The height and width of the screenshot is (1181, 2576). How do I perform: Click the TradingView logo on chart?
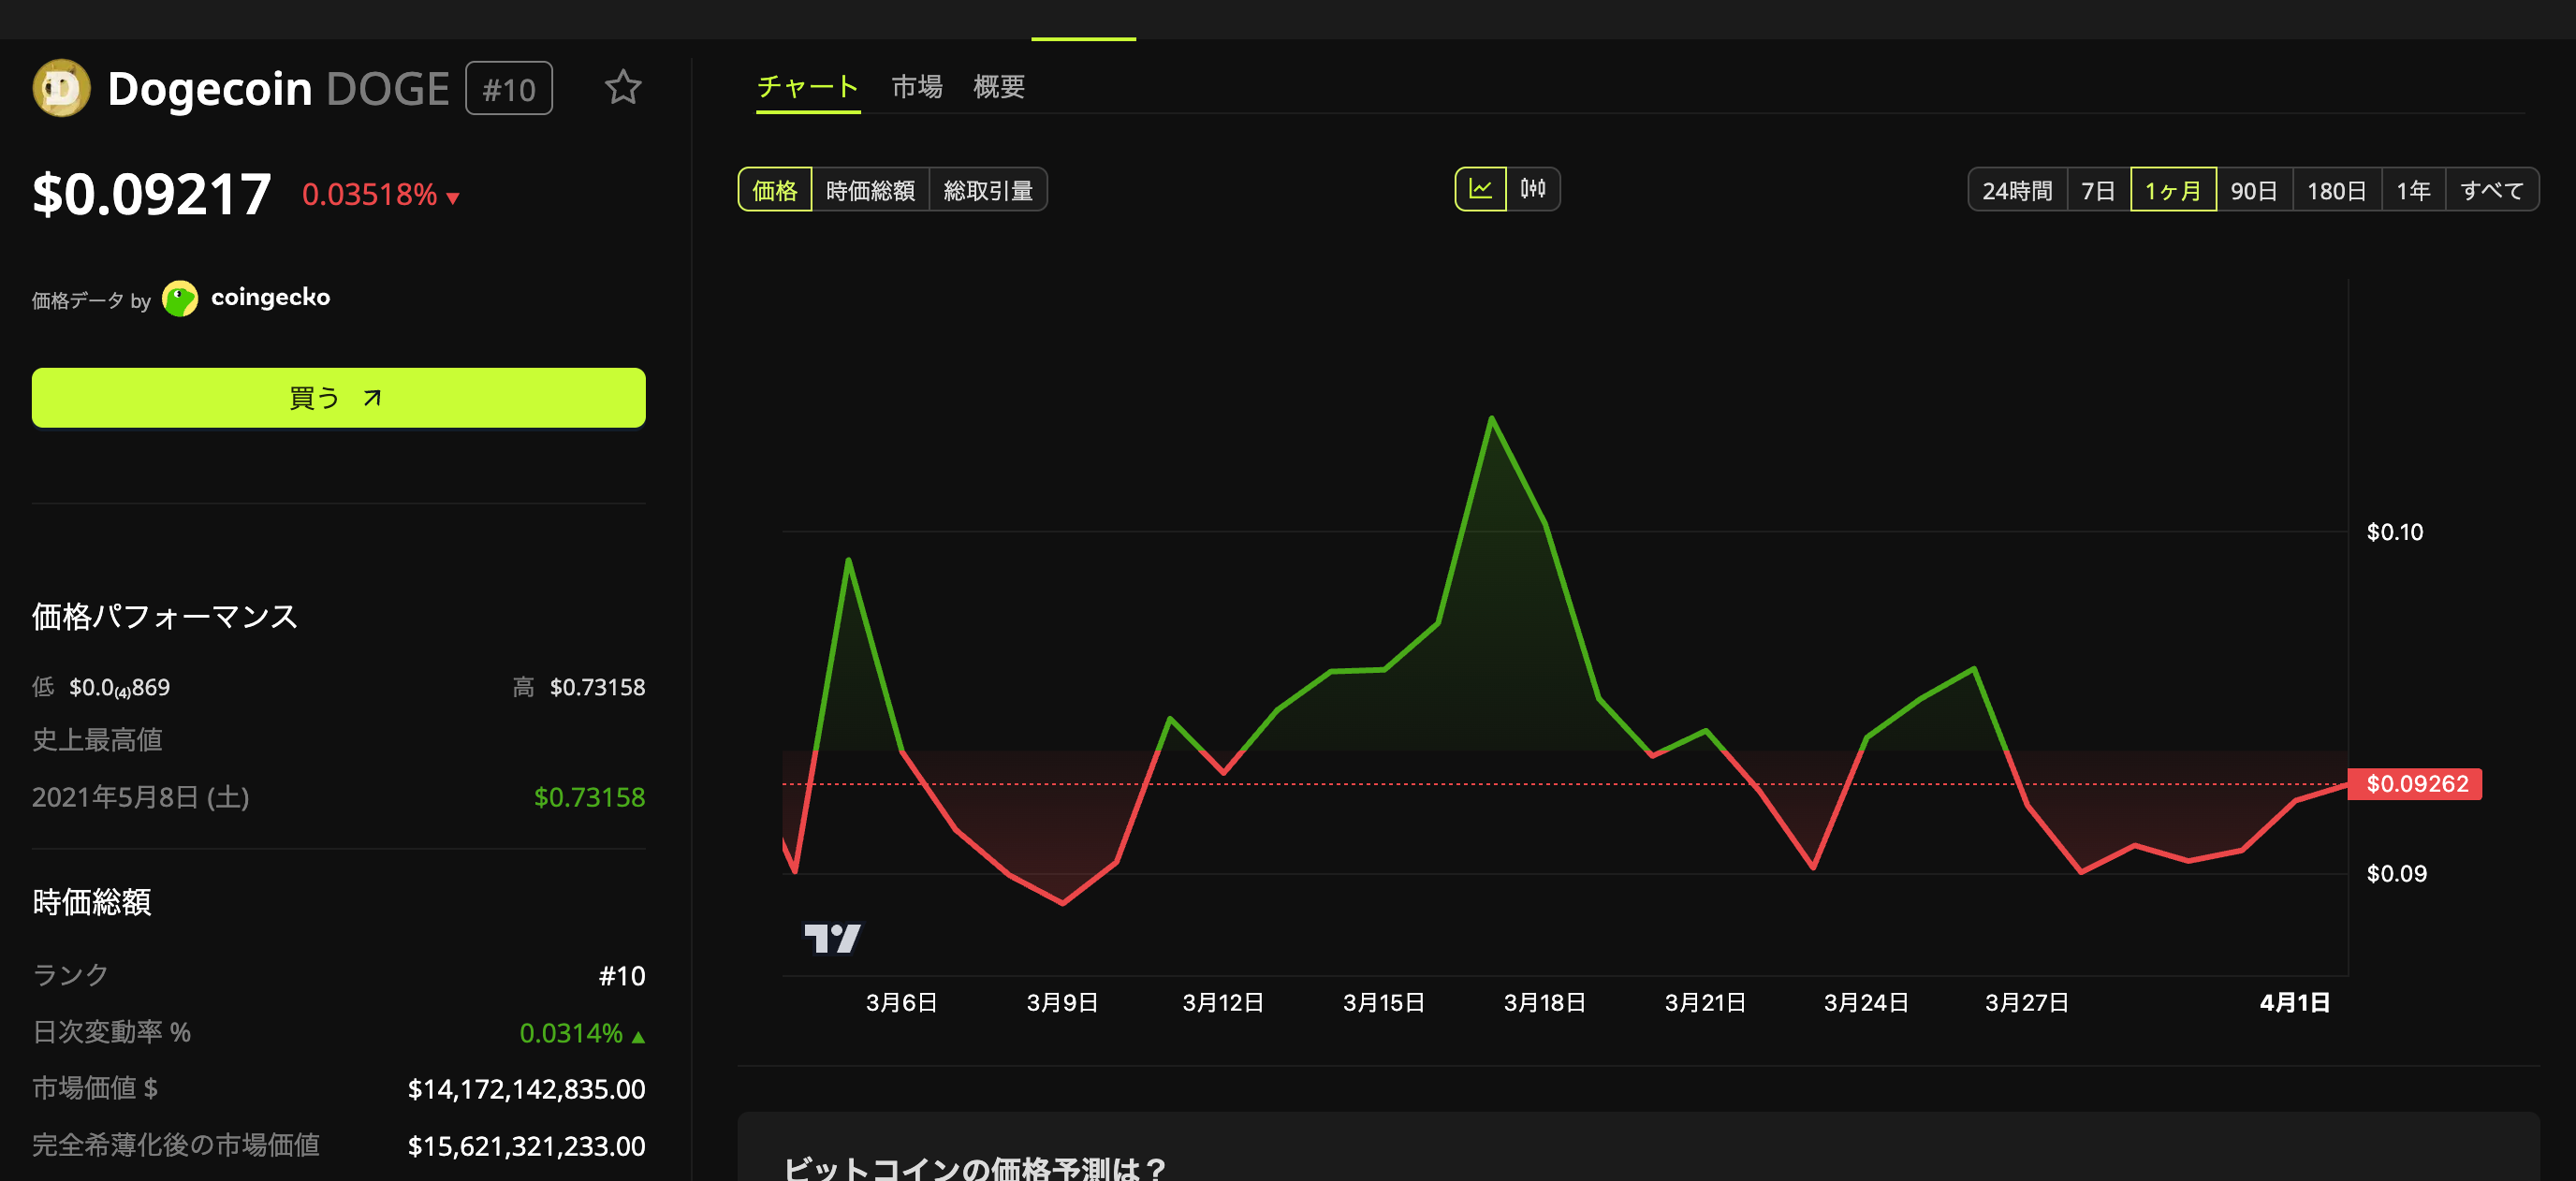pos(831,937)
